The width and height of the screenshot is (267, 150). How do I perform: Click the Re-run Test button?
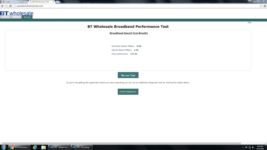click(128, 75)
